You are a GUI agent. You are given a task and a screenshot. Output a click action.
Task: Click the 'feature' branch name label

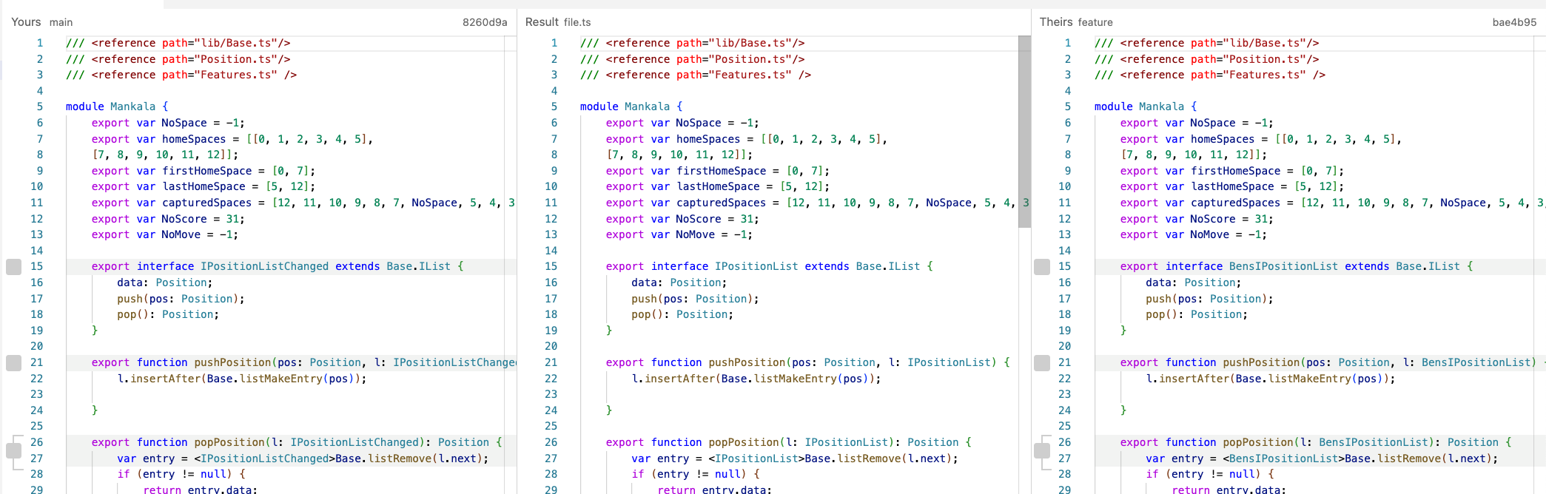(1095, 22)
